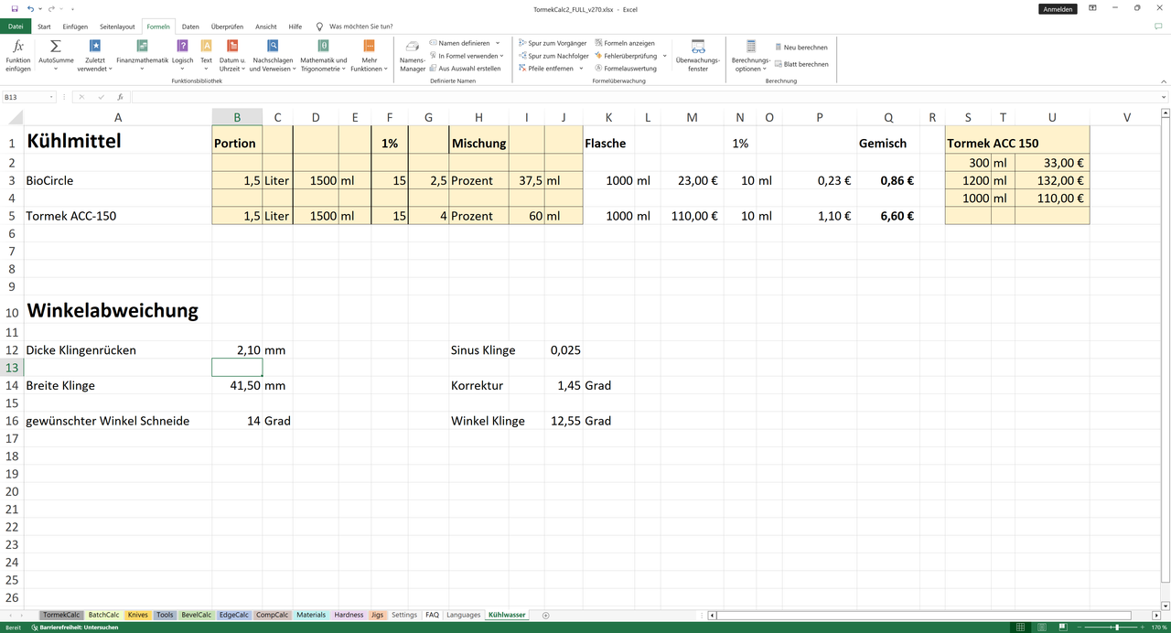Click Spur zum Vorgänger
1171x633 pixels.
coord(552,43)
